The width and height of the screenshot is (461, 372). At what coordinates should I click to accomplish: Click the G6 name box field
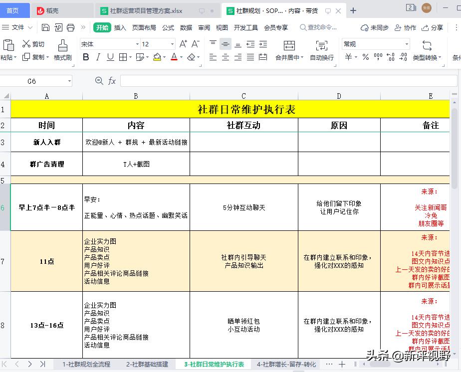click(x=32, y=80)
